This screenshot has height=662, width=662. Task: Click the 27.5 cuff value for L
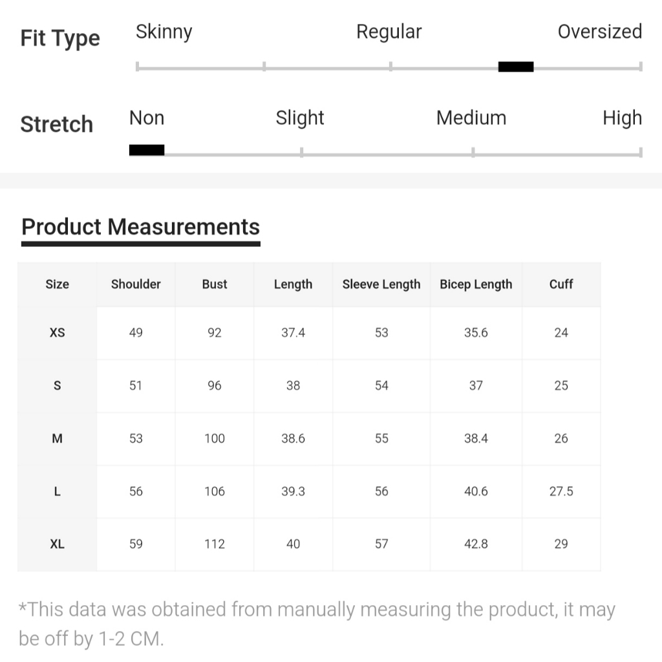pyautogui.click(x=561, y=491)
